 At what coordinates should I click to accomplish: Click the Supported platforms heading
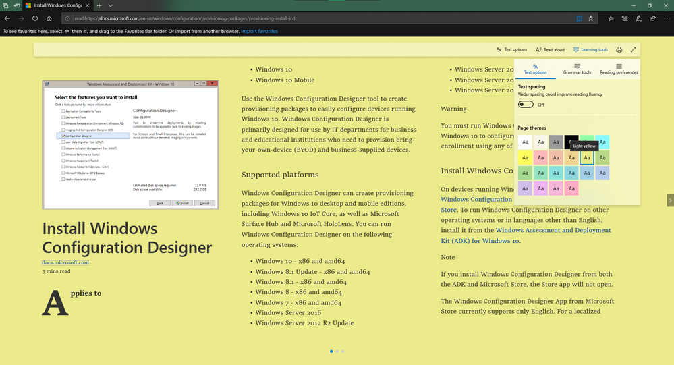pyautogui.click(x=280, y=175)
